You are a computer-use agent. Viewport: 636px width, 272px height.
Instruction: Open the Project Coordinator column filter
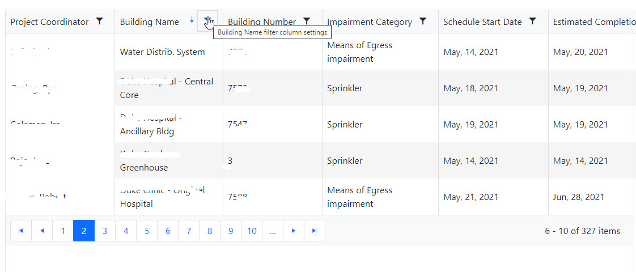[99, 22]
